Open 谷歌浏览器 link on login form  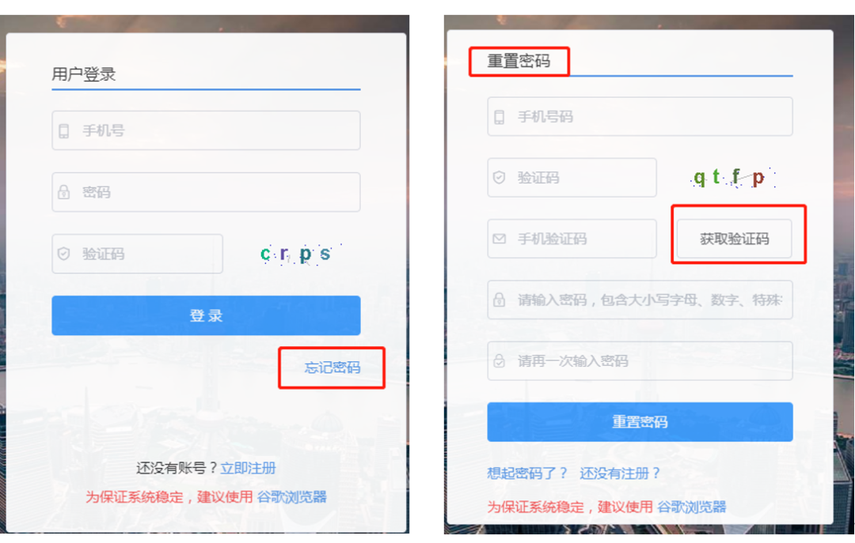(x=291, y=496)
